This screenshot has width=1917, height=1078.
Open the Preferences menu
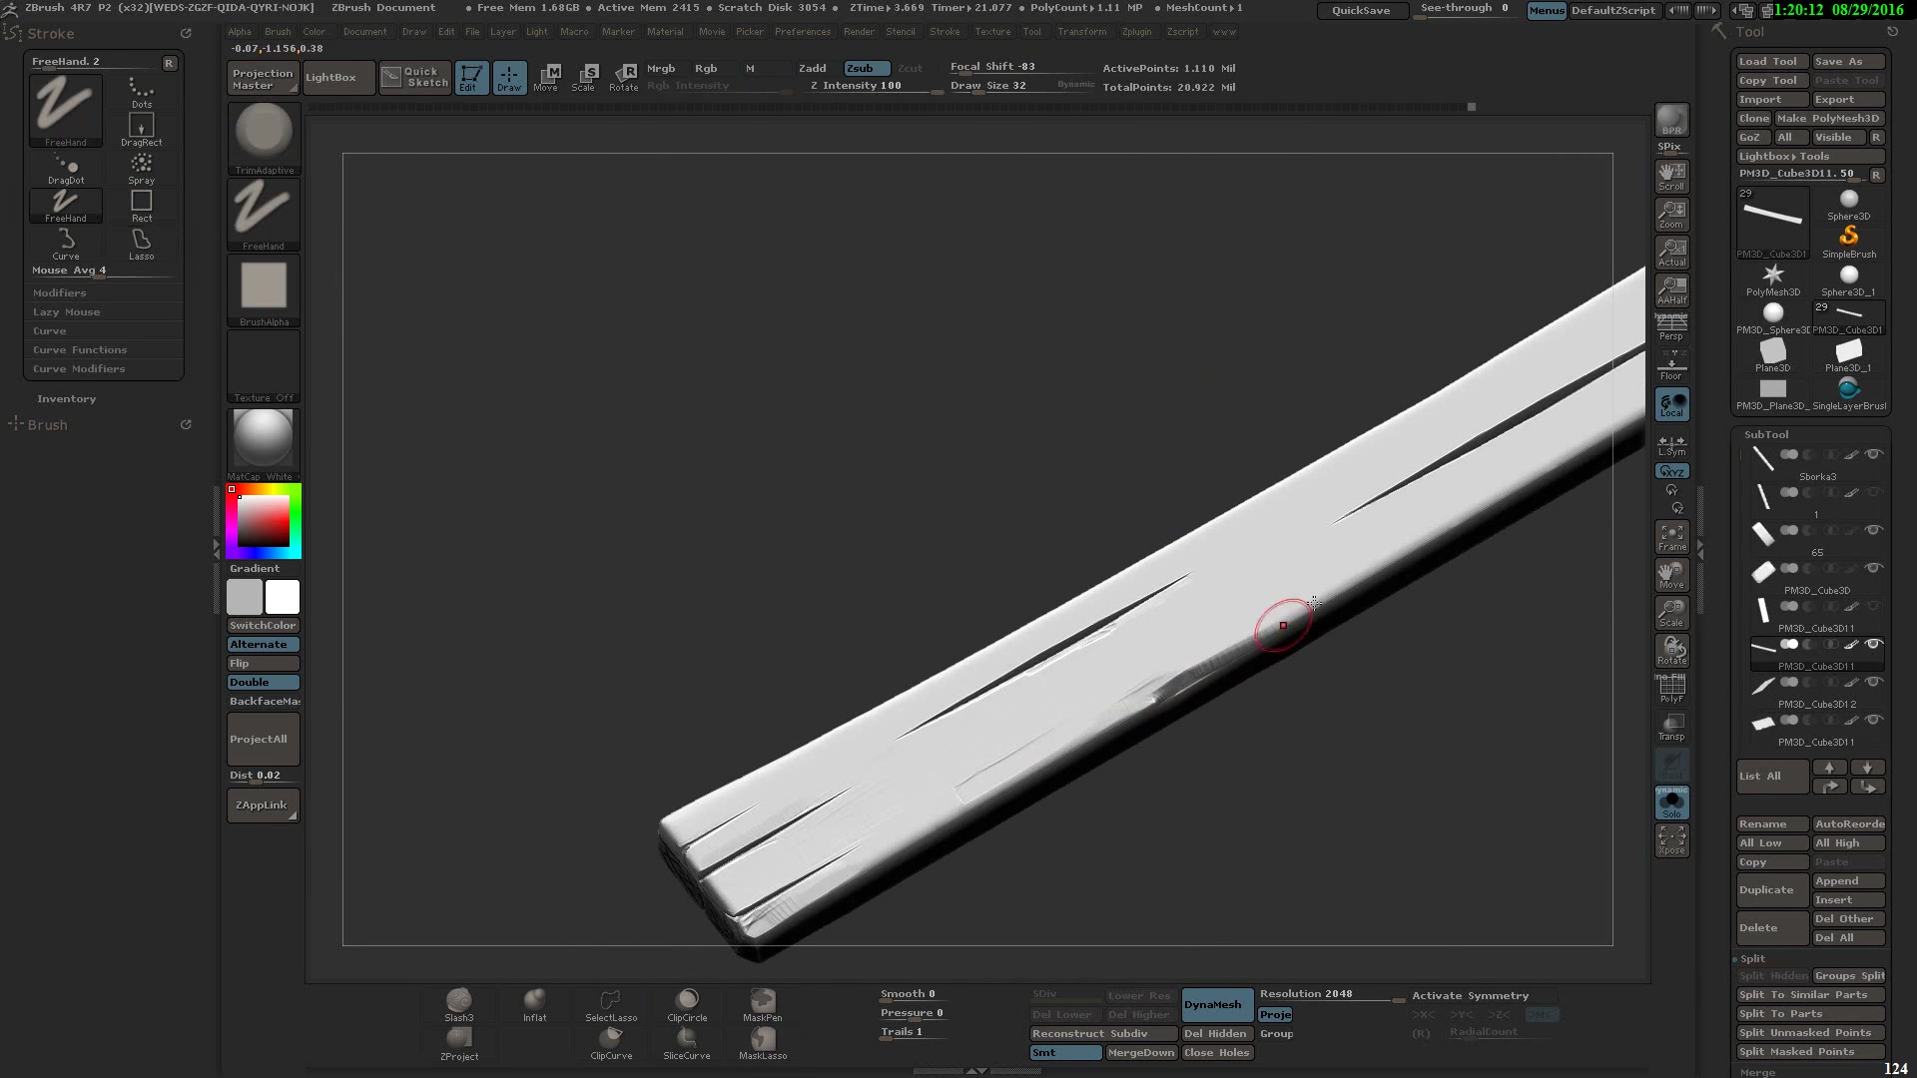[803, 32]
